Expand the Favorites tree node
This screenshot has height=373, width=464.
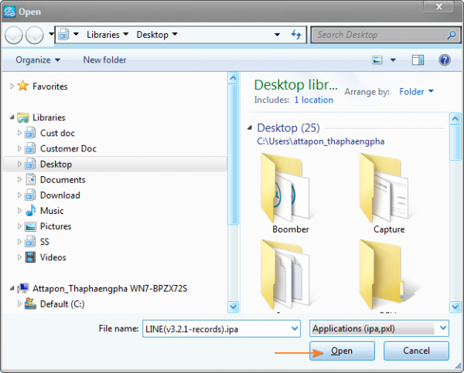[12, 86]
